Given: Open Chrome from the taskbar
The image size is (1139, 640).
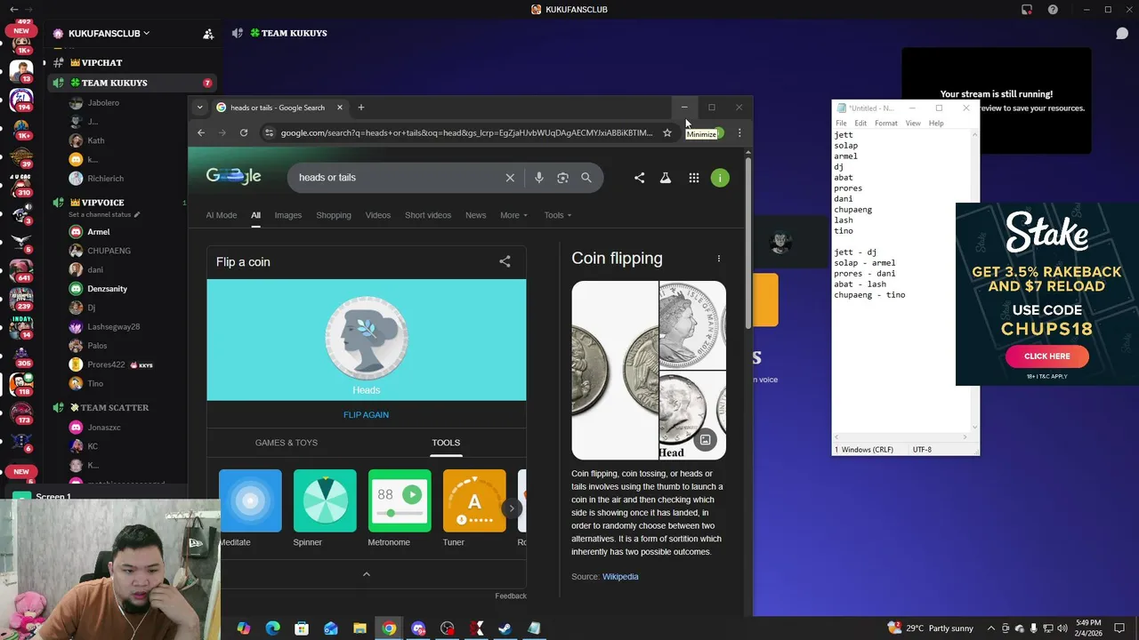Looking at the screenshot, I should click(390, 628).
